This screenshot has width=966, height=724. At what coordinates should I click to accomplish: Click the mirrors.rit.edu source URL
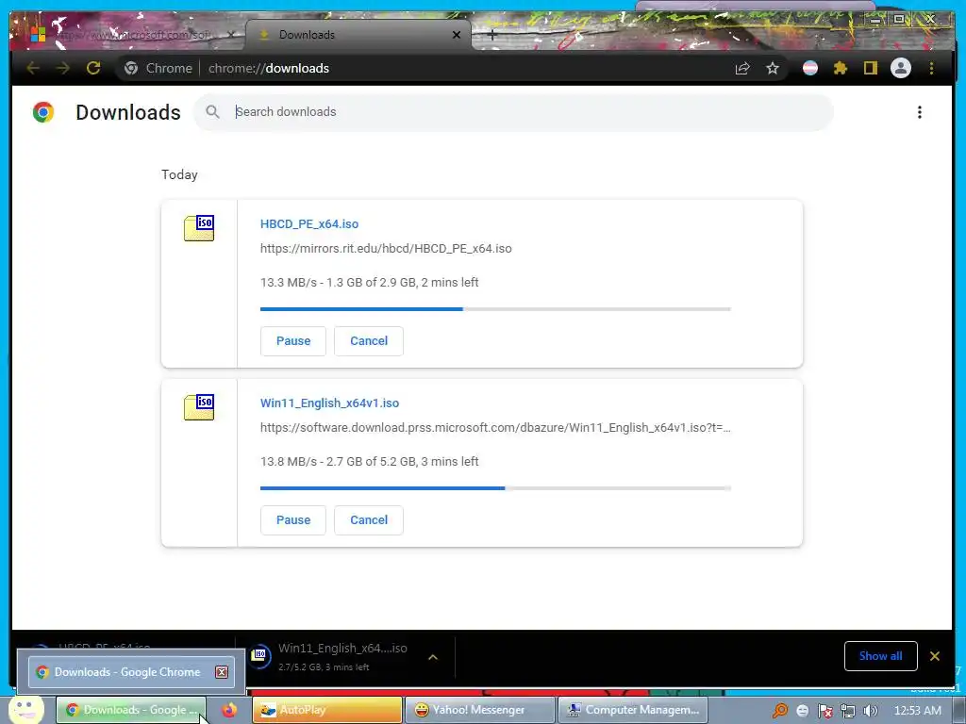coord(386,249)
